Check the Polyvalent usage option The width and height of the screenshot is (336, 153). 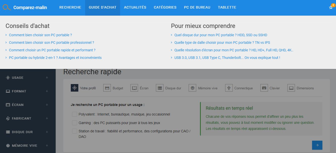tap(74, 114)
